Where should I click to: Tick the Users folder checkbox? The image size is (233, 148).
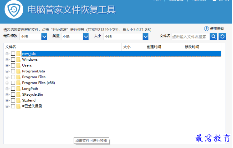13,65
